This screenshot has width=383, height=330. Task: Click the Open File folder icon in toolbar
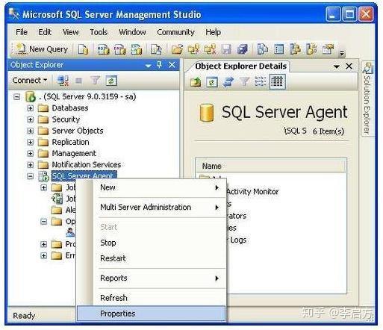177,49
